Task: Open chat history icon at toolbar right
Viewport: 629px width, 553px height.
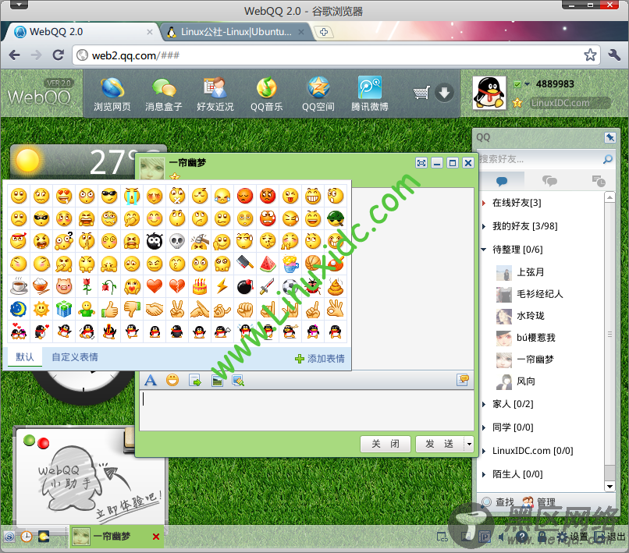Action: (463, 380)
